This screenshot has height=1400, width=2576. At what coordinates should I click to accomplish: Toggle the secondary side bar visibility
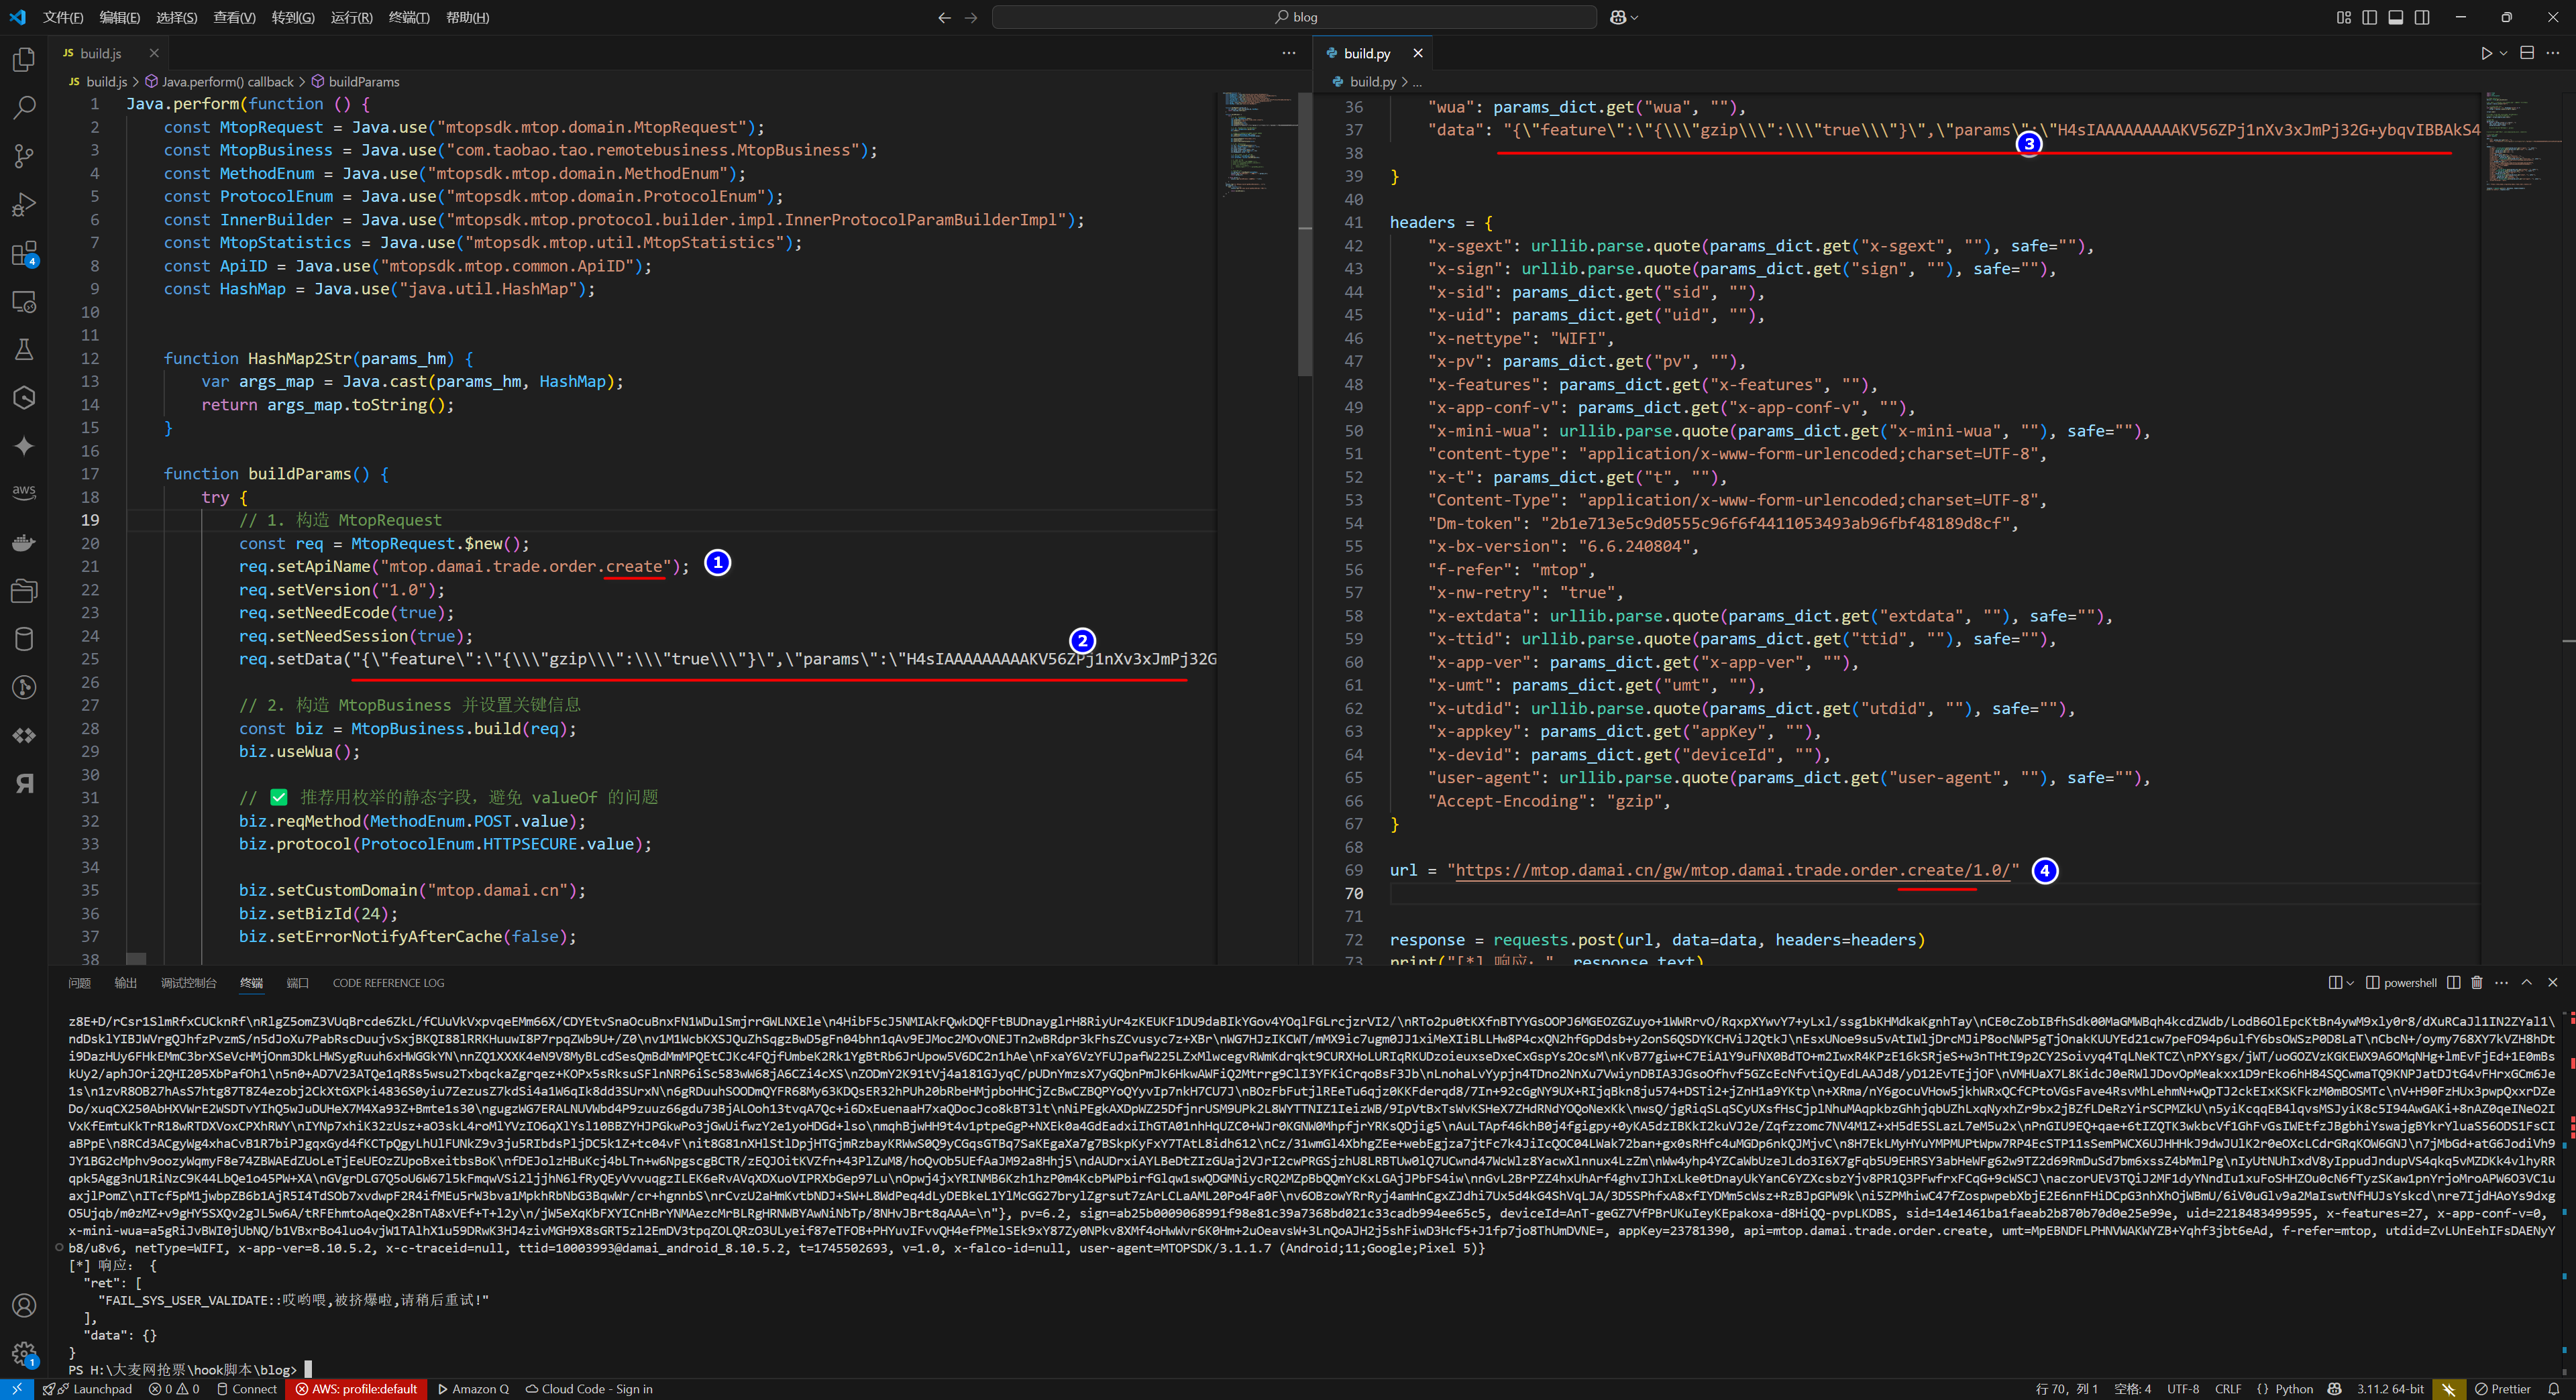2422,17
